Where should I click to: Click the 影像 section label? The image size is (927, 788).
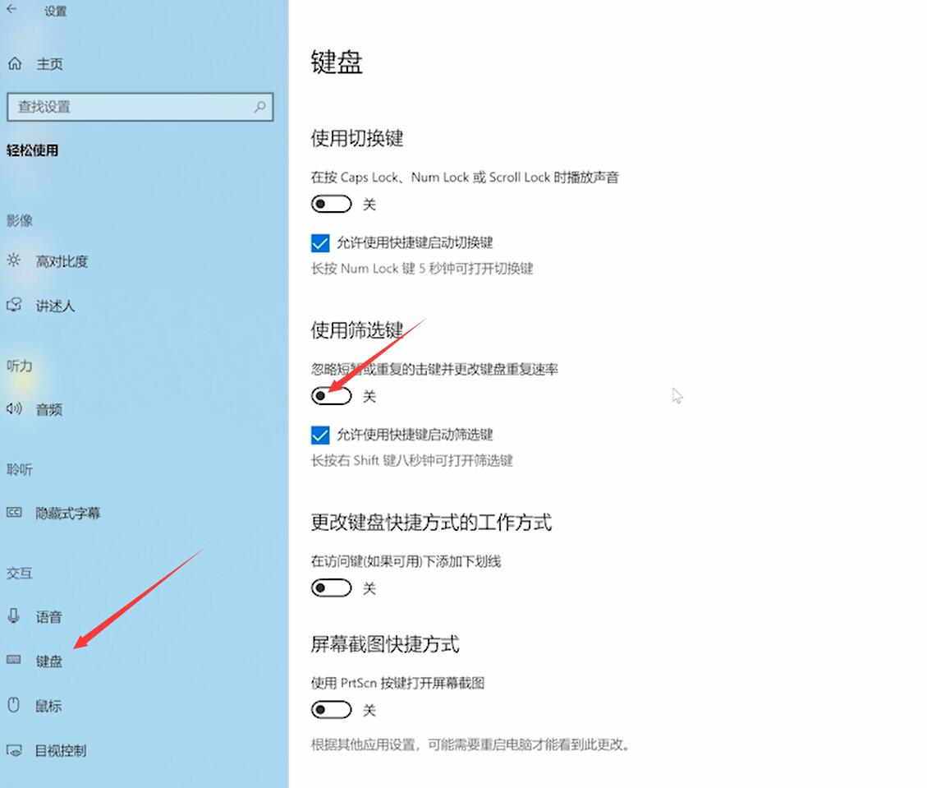tap(20, 221)
